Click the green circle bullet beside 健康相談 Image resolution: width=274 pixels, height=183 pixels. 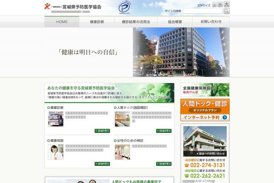[48, 140]
